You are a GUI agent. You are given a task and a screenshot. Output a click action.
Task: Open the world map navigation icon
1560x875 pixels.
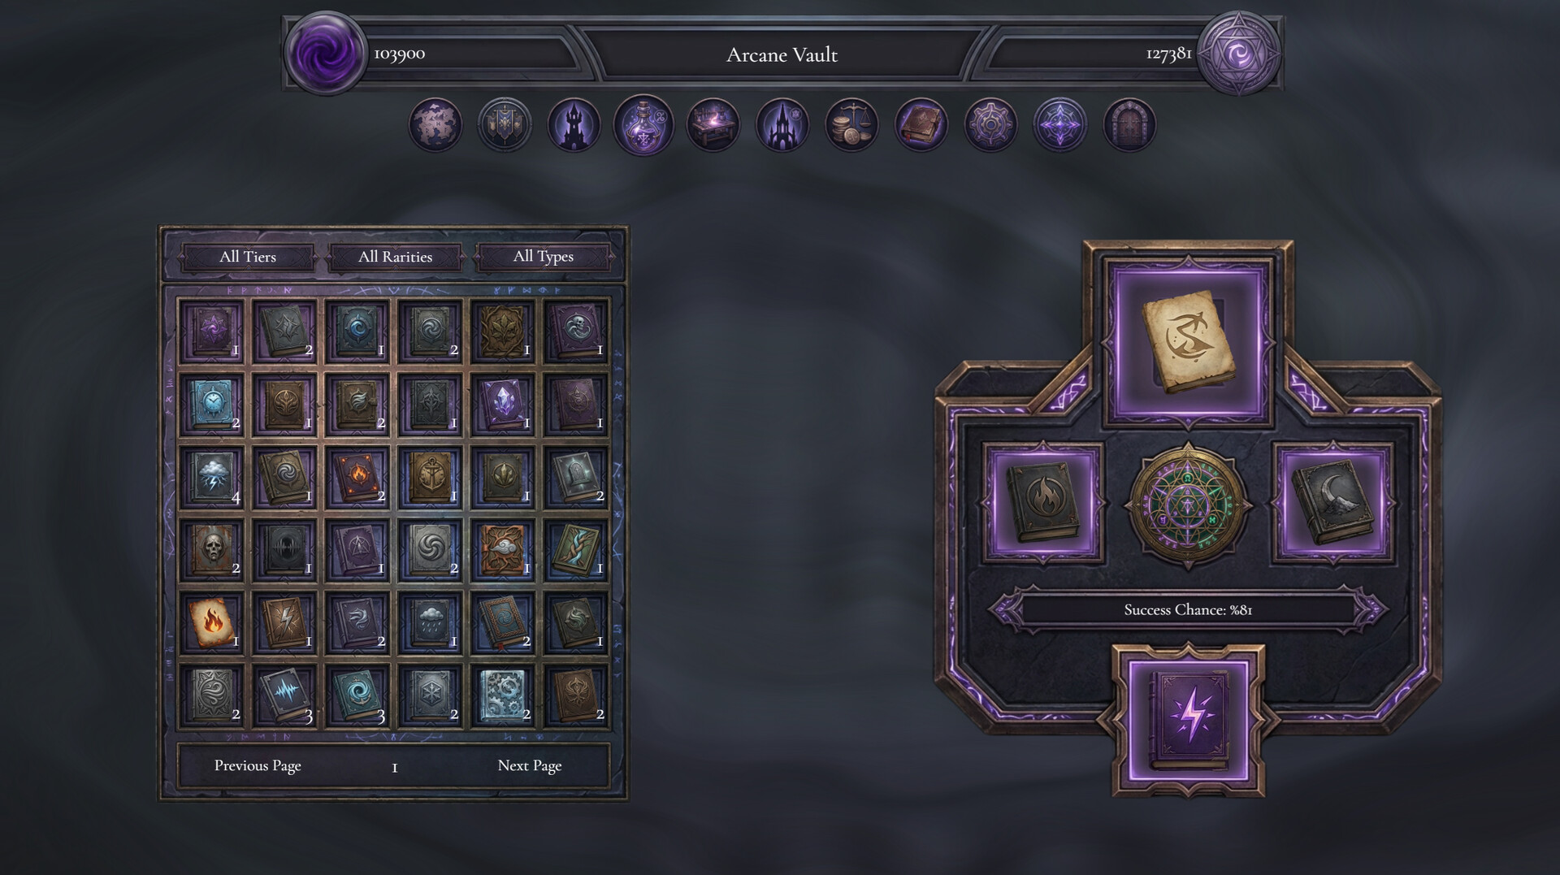435,124
